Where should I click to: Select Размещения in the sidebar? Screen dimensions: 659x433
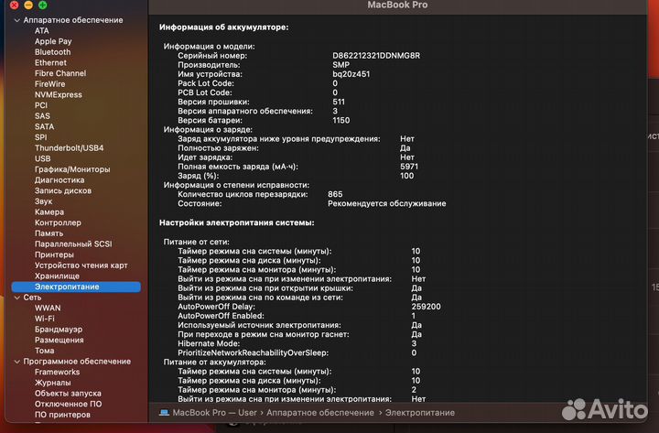click(59, 341)
